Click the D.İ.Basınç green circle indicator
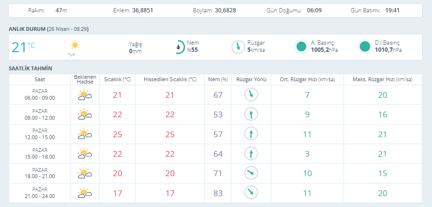The image size is (432, 207). 365,47
